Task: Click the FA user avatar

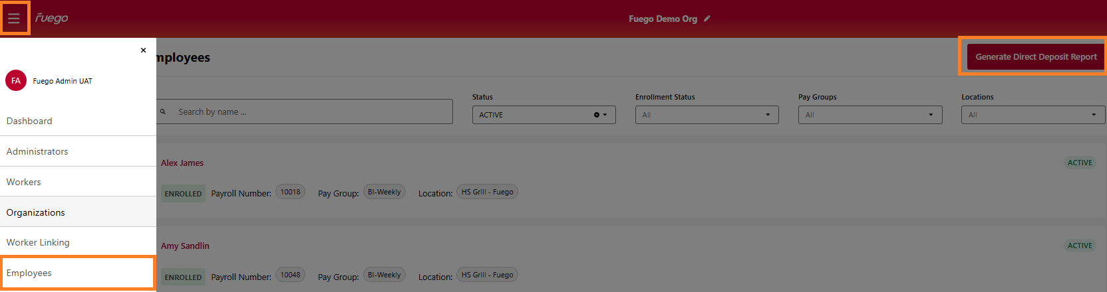Action: (16, 81)
